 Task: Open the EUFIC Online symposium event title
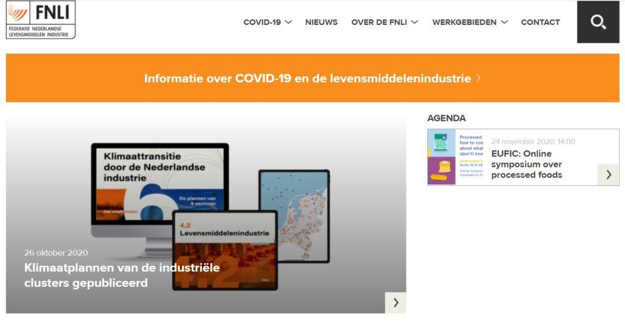pyautogui.click(x=526, y=164)
